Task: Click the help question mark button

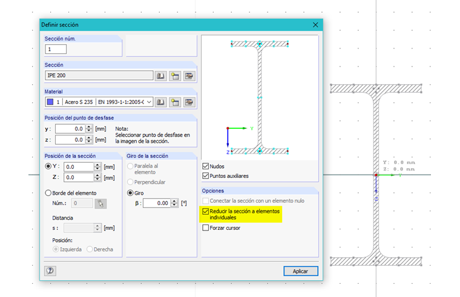Action: point(50,270)
